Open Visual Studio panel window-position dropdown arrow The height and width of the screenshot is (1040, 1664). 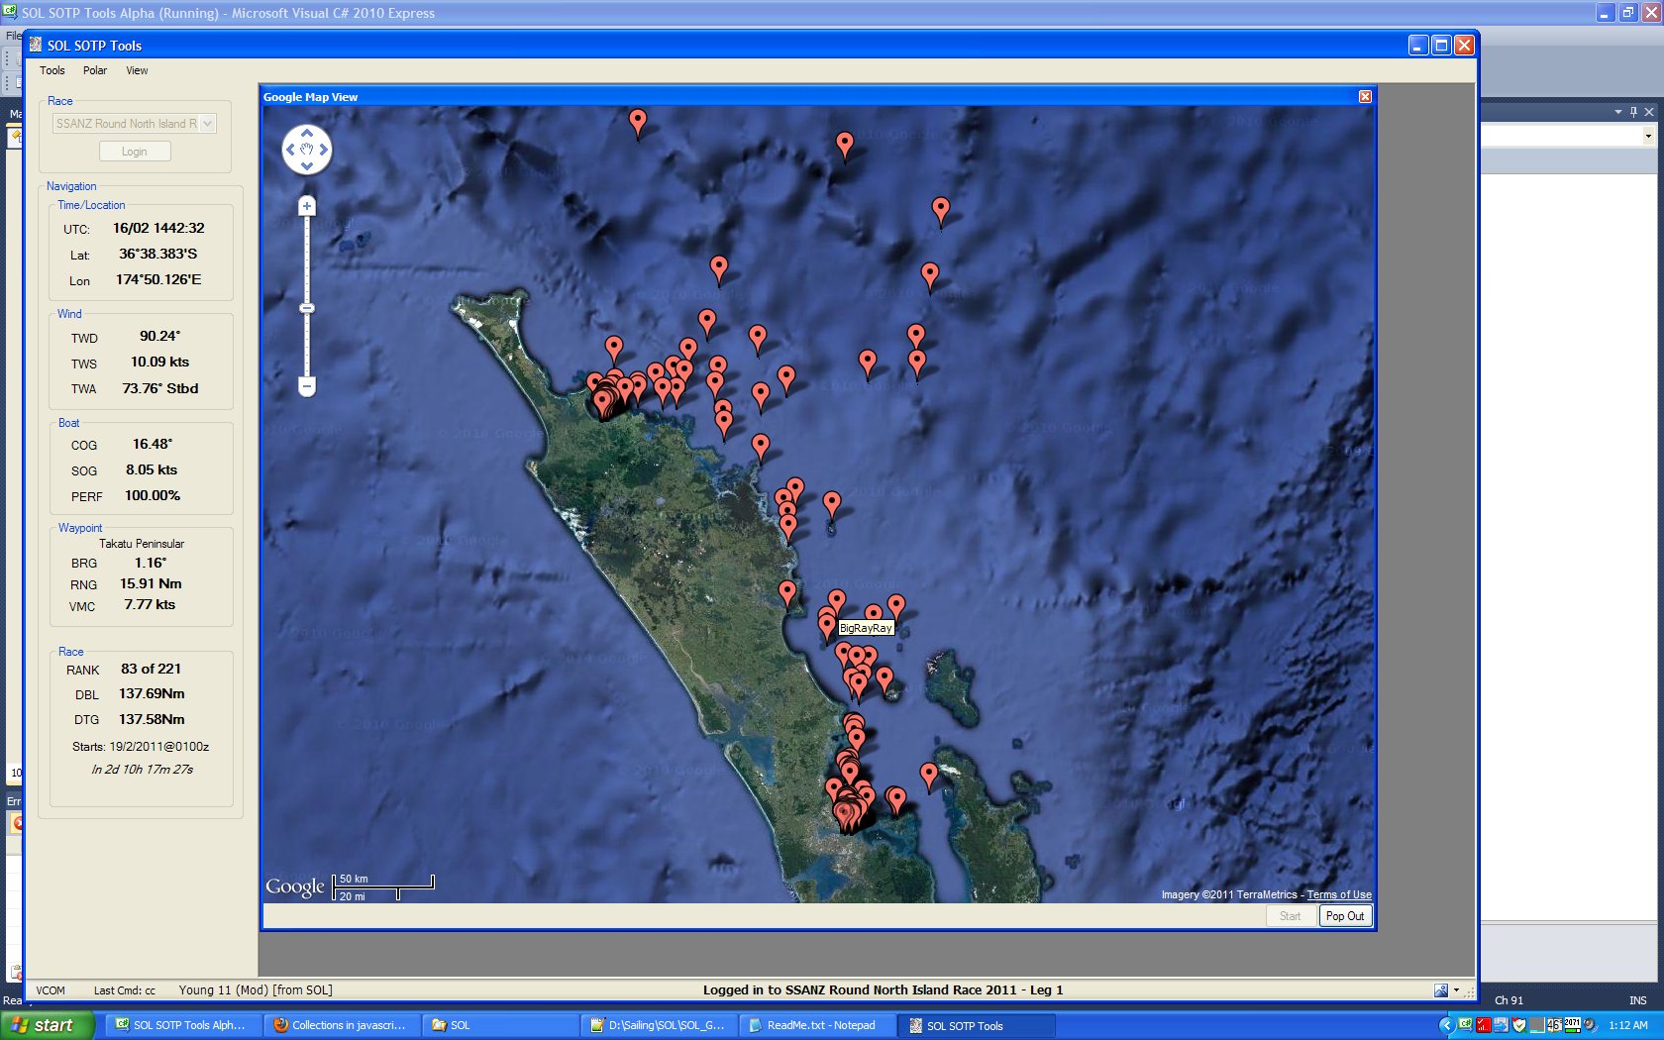(x=1618, y=112)
